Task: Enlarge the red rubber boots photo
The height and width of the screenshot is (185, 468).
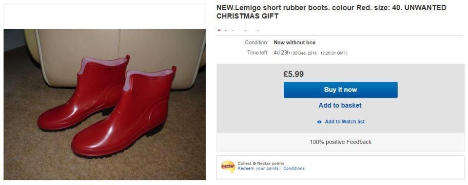Action: click(104, 104)
